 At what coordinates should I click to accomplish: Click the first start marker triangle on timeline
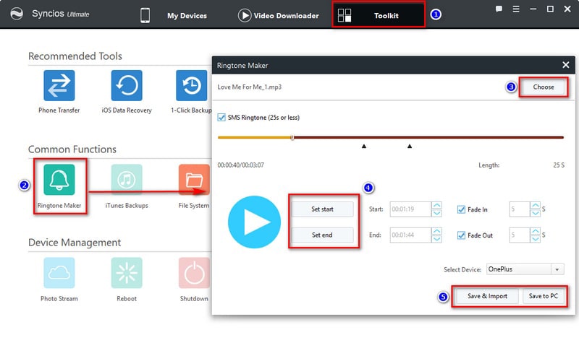(364, 146)
